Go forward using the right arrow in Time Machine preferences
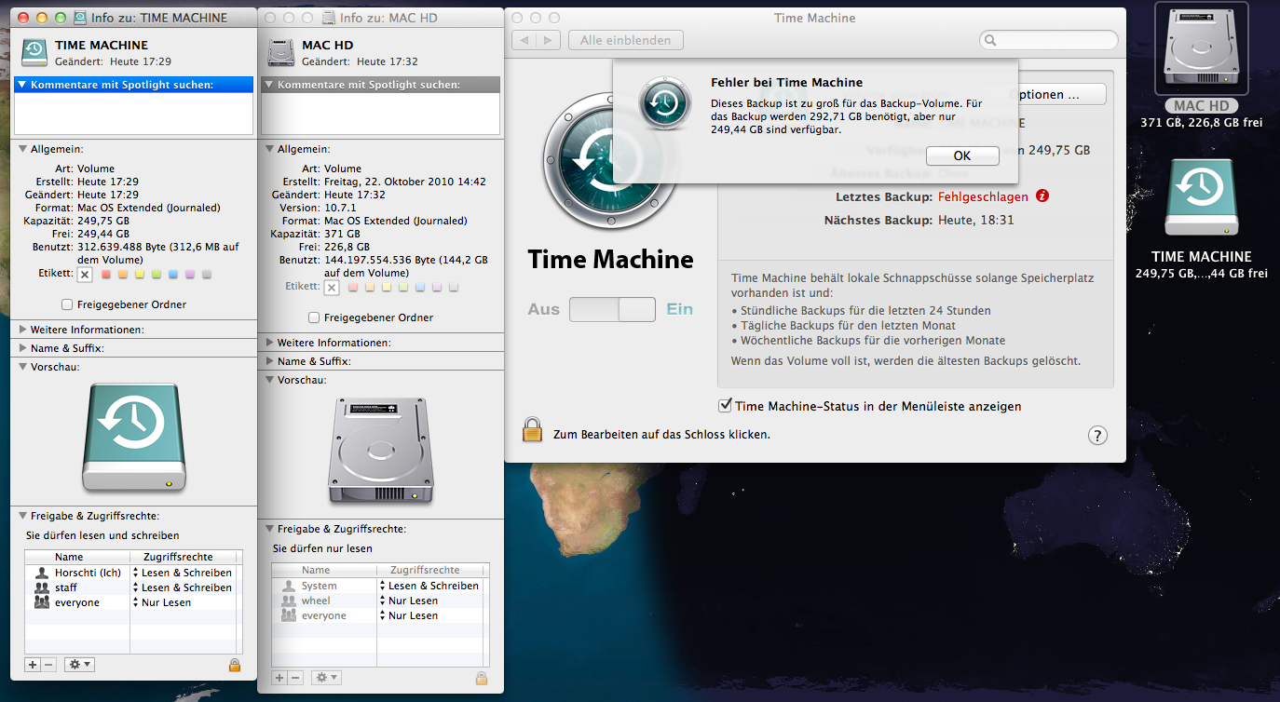This screenshot has width=1280, height=702. click(x=549, y=40)
